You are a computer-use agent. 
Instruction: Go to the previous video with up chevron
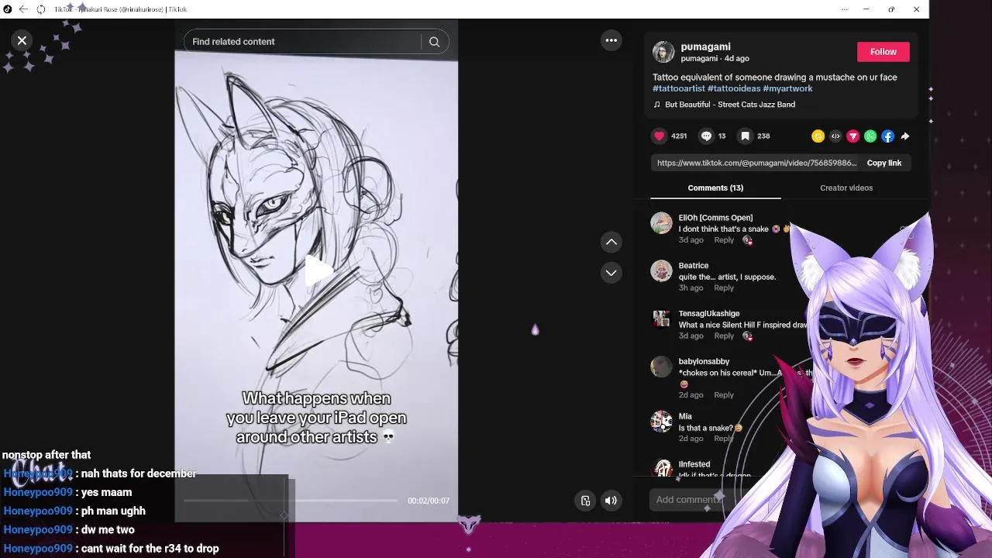coord(611,242)
